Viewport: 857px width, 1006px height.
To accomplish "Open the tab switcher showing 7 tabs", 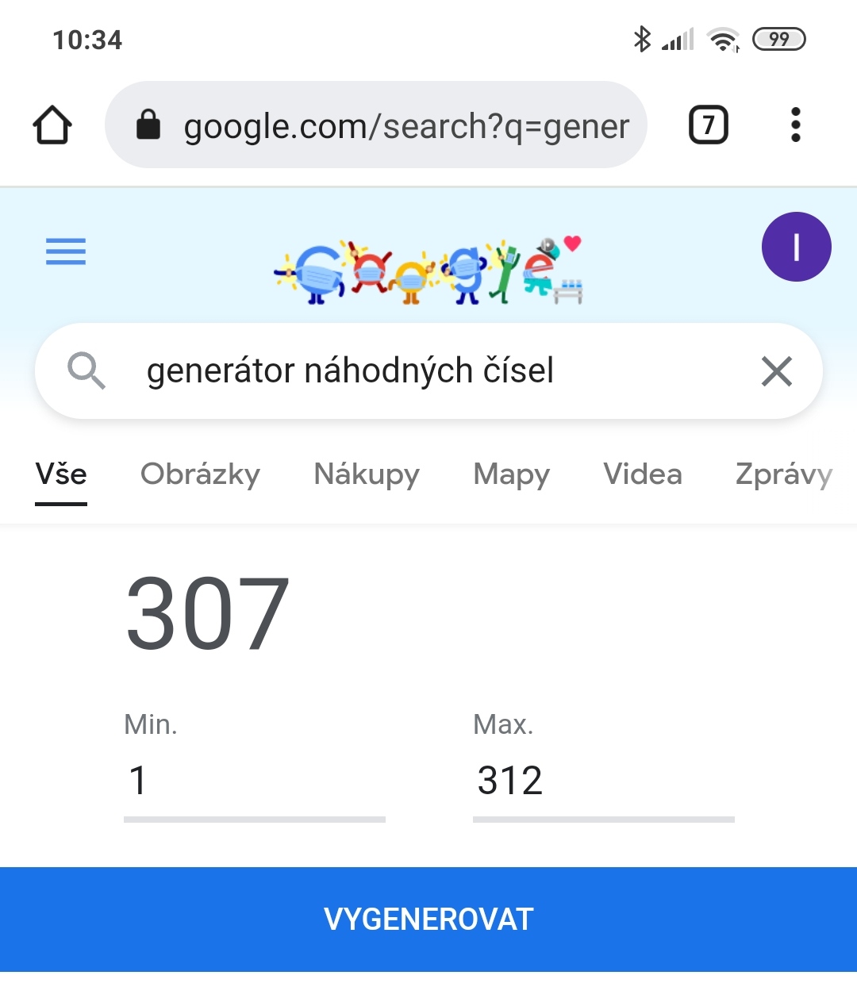I will click(708, 125).
